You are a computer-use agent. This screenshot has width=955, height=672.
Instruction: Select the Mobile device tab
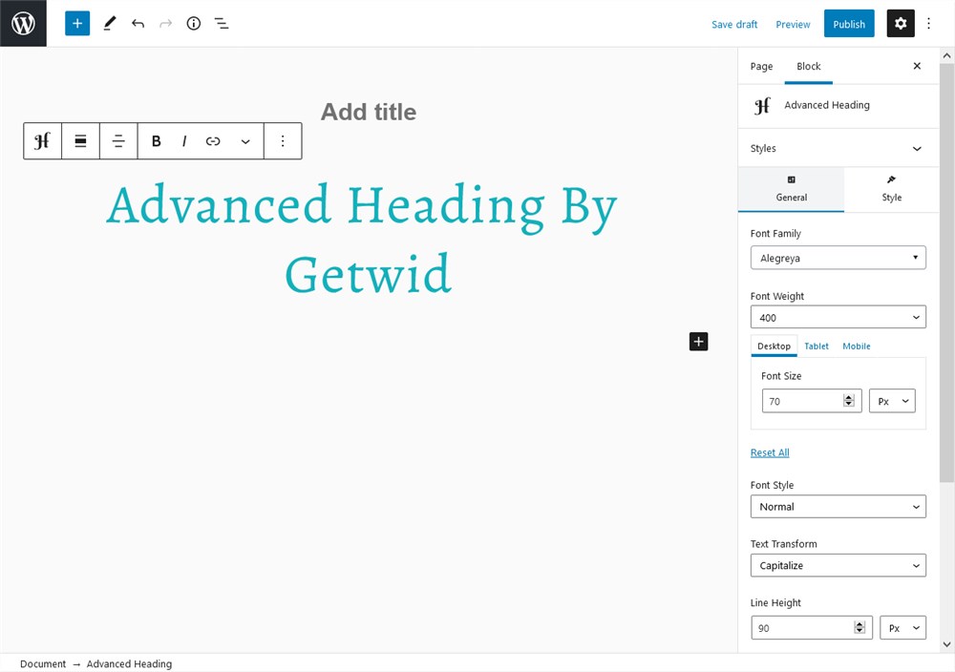coord(857,346)
